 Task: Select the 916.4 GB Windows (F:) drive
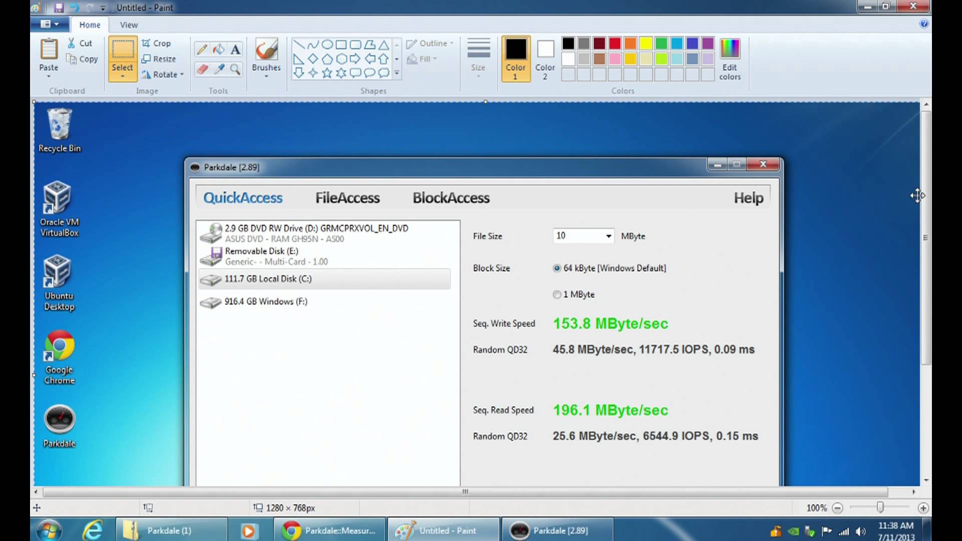tap(266, 301)
